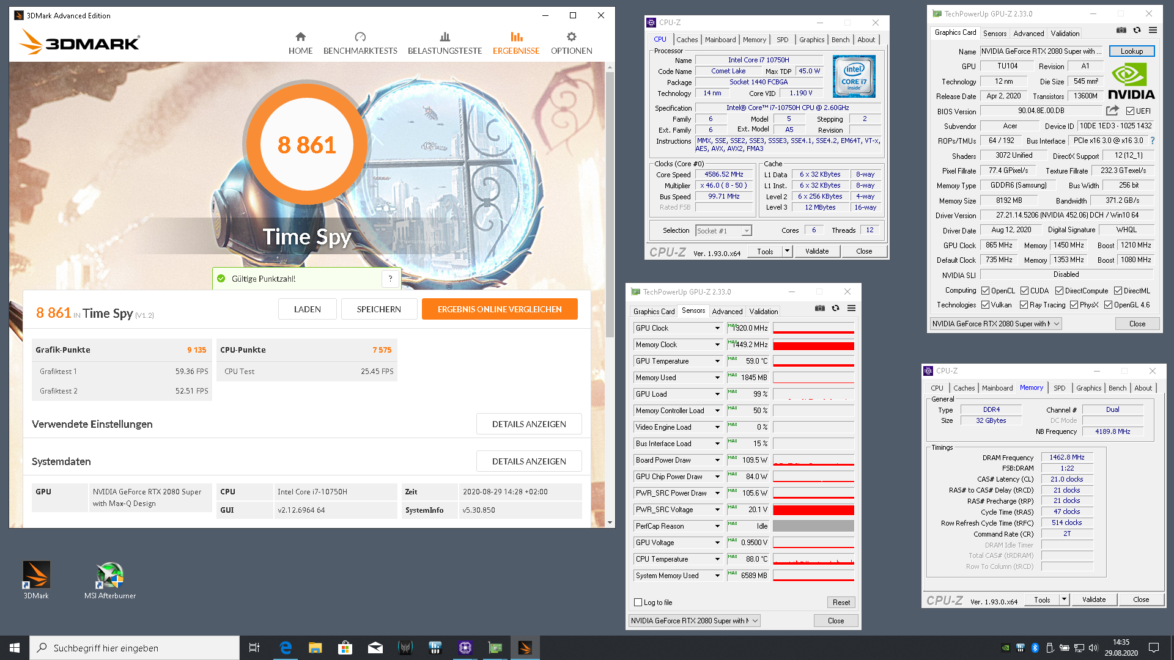This screenshot has width=1174, height=660.
Task: Open Tools dropdown arrow in CPU-Z Memory window
Action: pos(1064,599)
